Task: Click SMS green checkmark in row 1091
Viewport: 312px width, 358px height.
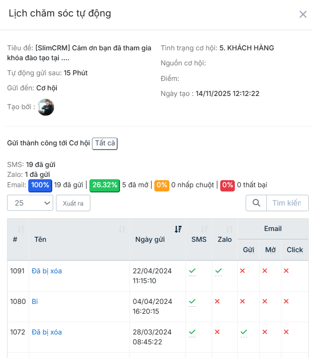Action: pyautogui.click(x=192, y=271)
